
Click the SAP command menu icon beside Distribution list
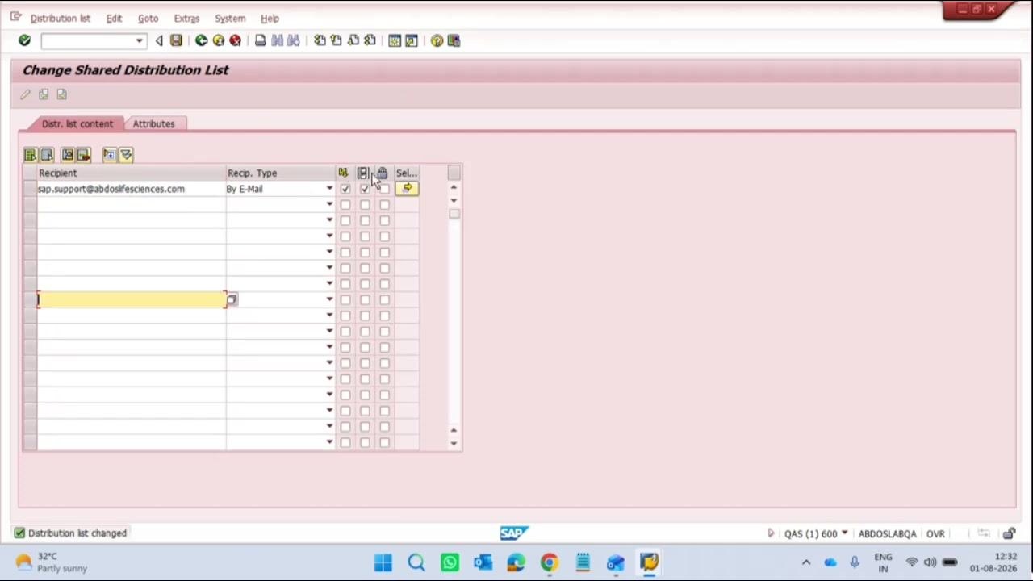(x=15, y=17)
